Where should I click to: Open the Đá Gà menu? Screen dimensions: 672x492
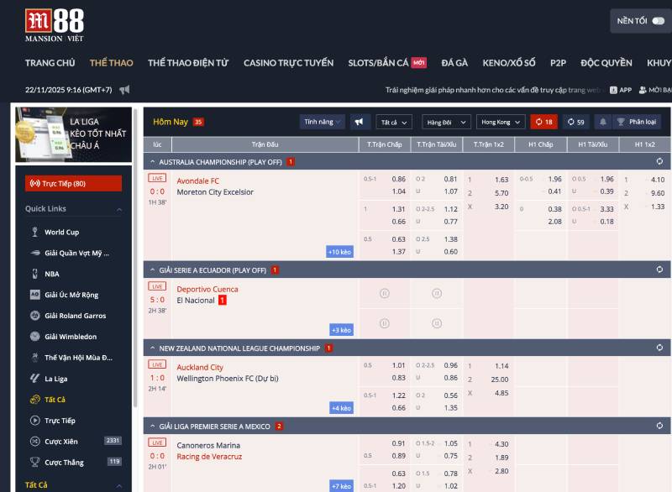click(454, 63)
